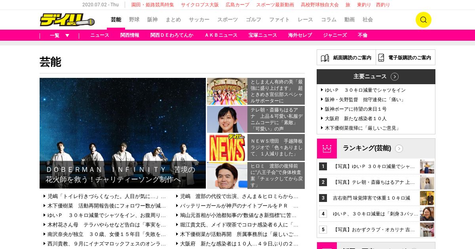
Task: Select the ファイト tab
Action: click(279, 20)
